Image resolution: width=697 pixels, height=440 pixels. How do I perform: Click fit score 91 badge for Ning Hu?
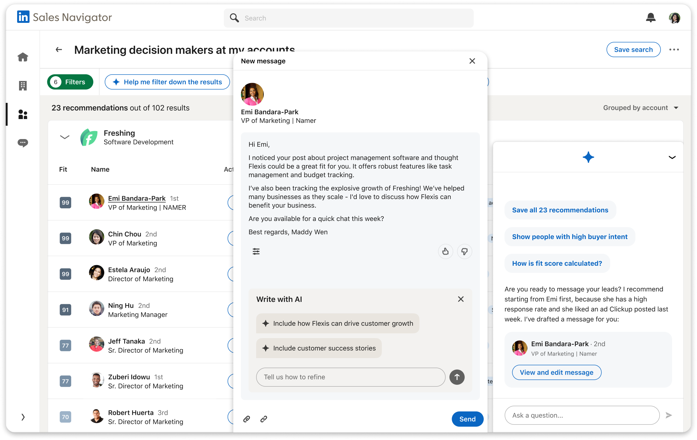(65, 310)
